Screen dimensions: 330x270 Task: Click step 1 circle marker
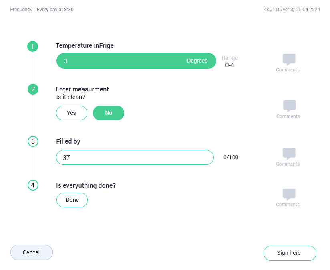tap(32, 47)
